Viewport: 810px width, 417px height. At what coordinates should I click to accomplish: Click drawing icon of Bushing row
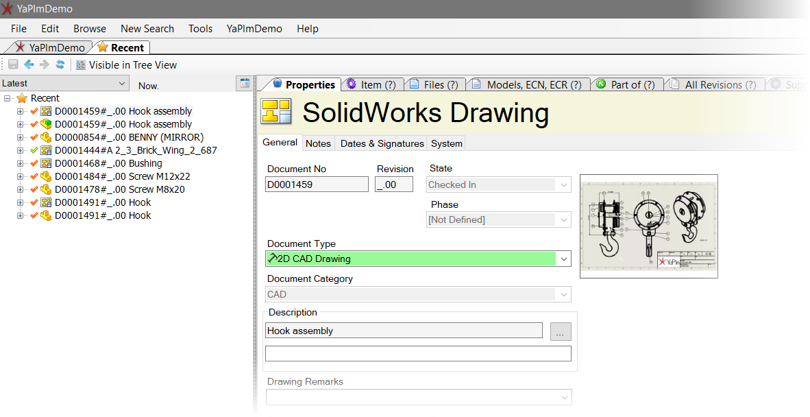point(46,163)
